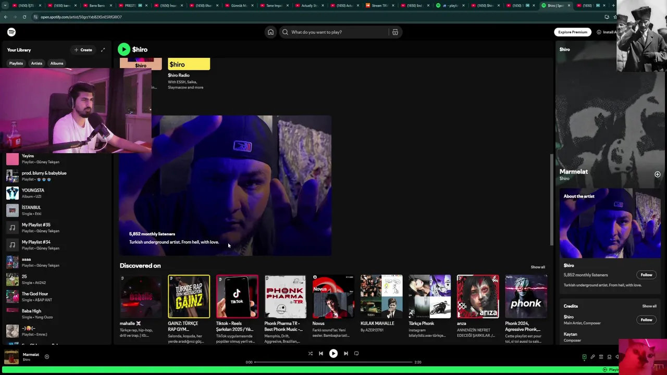Open the lyrics microphone icon
The width and height of the screenshot is (667, 375).
[x=592, y=357]
